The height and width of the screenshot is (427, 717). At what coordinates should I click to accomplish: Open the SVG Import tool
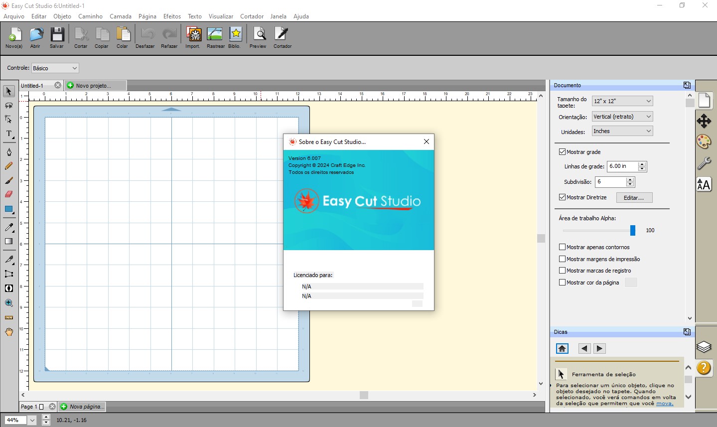tap(192, 36)
